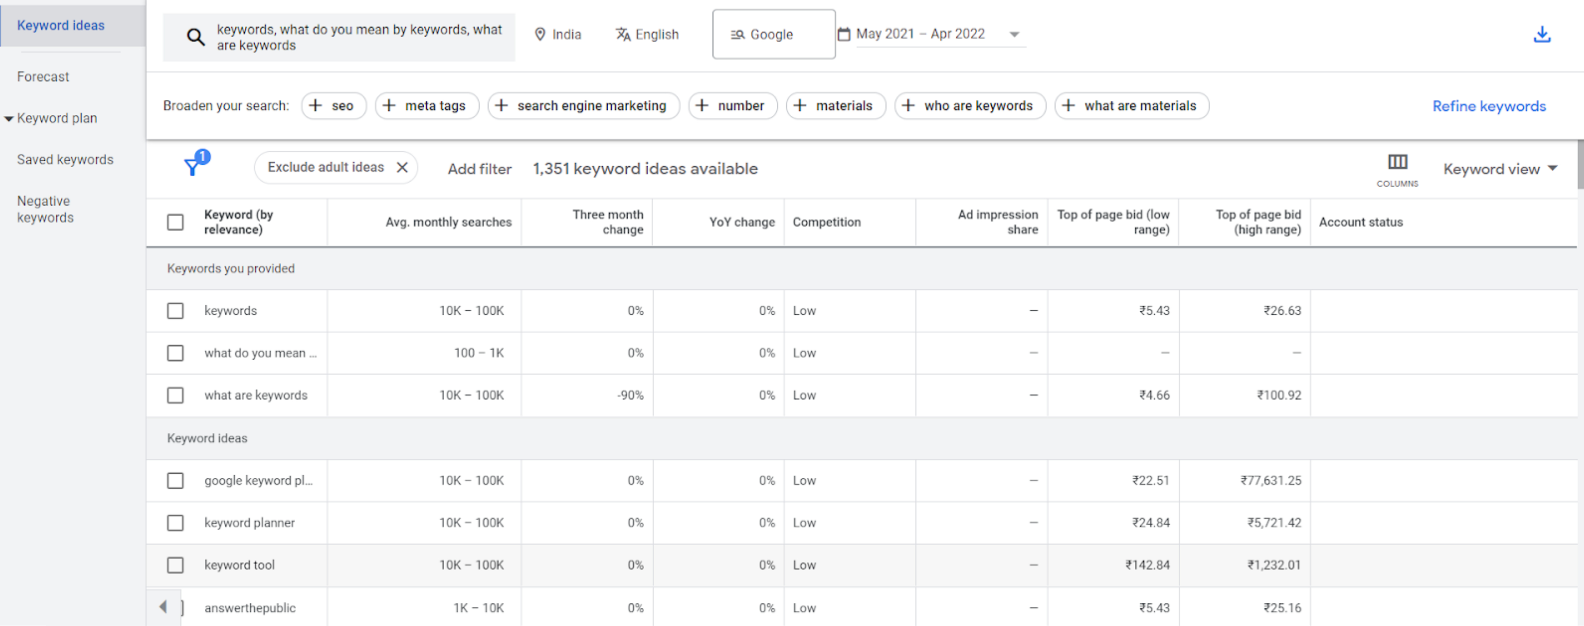1584x626 pixels.
Task: Click the Google search network icon
Action: point(737,35)
